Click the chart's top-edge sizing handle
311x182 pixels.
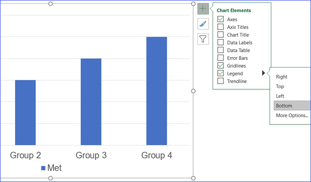point(50,4)
